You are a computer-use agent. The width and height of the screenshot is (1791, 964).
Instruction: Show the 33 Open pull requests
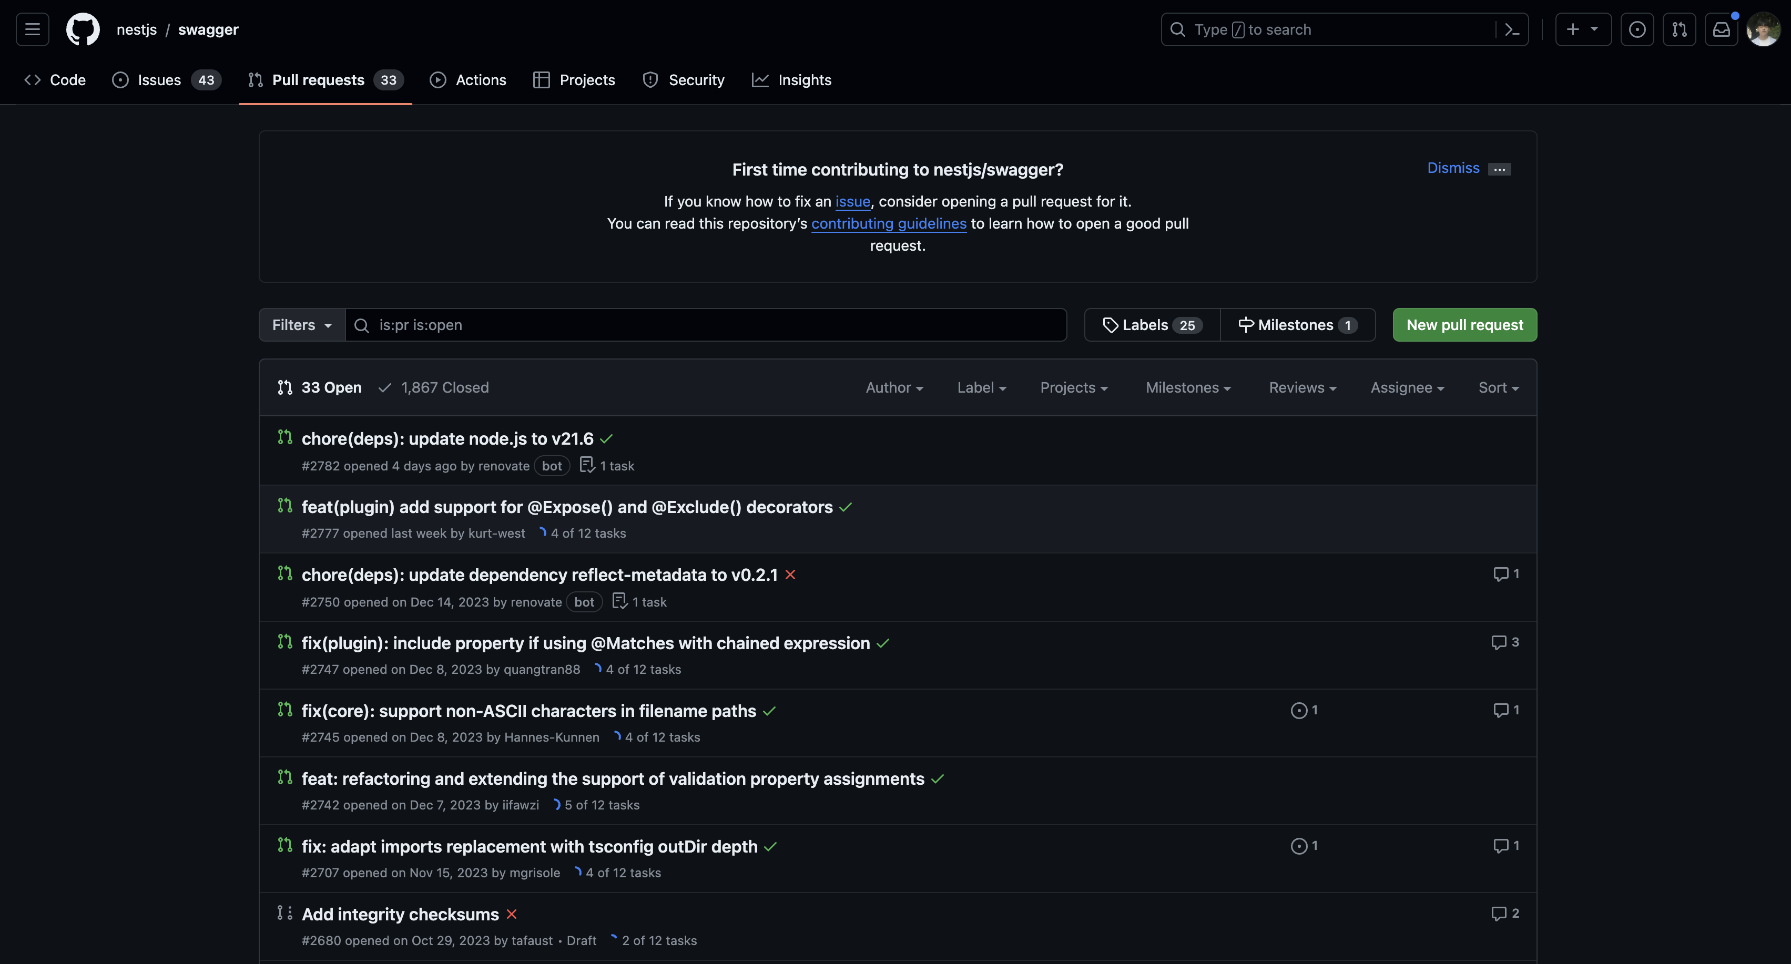[320, 388]
